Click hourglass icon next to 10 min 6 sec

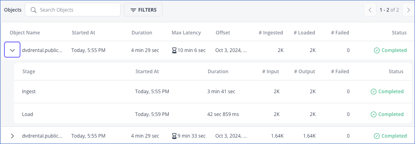click(x=174, y=50)
